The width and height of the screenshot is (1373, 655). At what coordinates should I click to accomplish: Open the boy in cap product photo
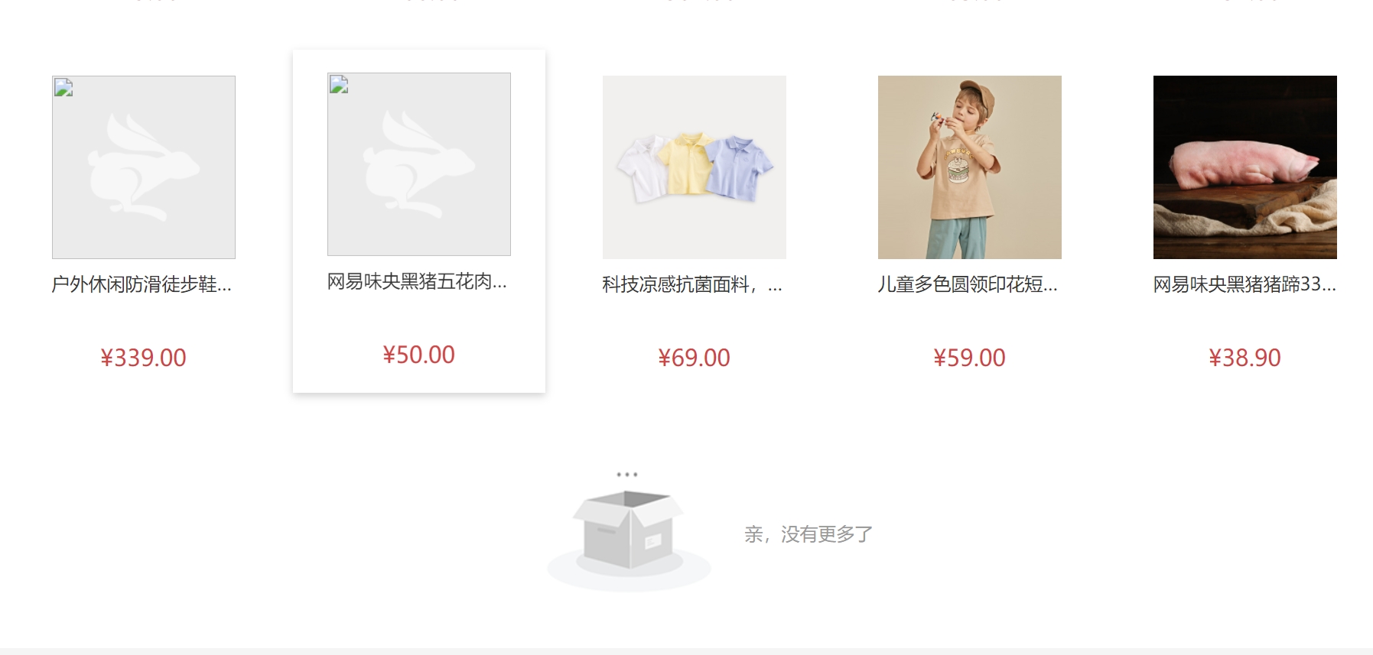coord(970,167)
